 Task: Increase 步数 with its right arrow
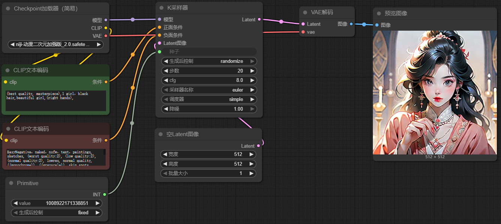(x=253, y=71)
